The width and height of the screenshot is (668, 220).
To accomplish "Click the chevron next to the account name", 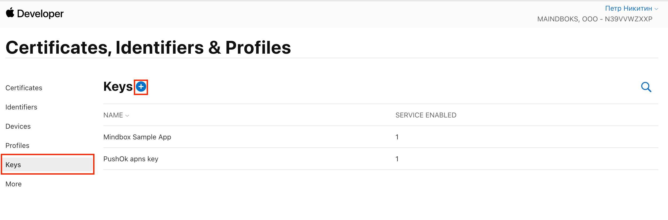I will pyautogui.click(x=656, y=9).
